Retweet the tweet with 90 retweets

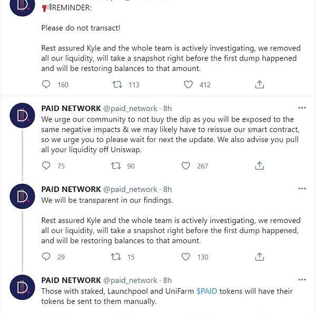point(118,166)
